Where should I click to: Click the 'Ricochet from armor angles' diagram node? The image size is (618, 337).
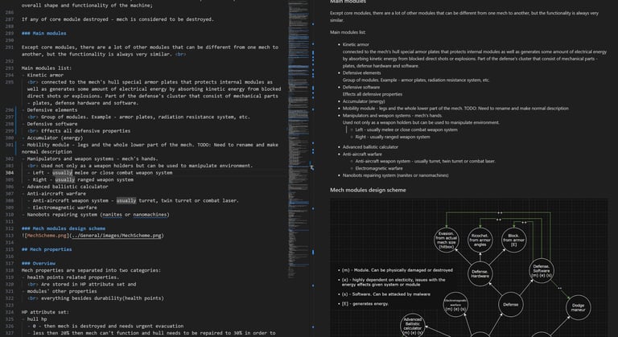click(480, 240)
